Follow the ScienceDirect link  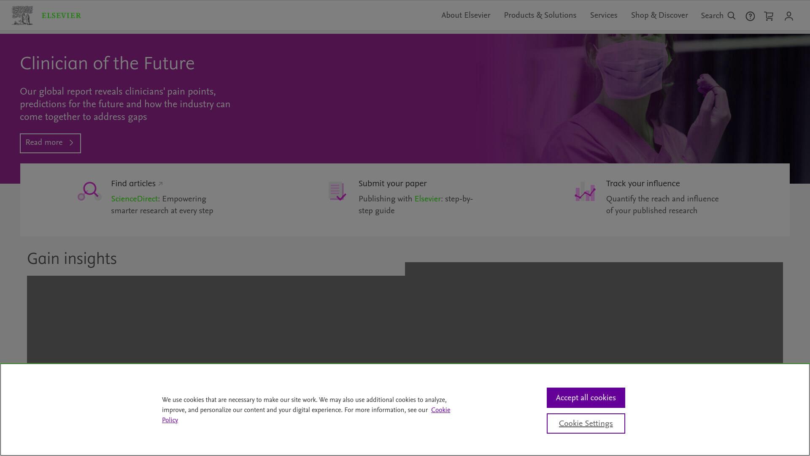[x=134, y=199]
